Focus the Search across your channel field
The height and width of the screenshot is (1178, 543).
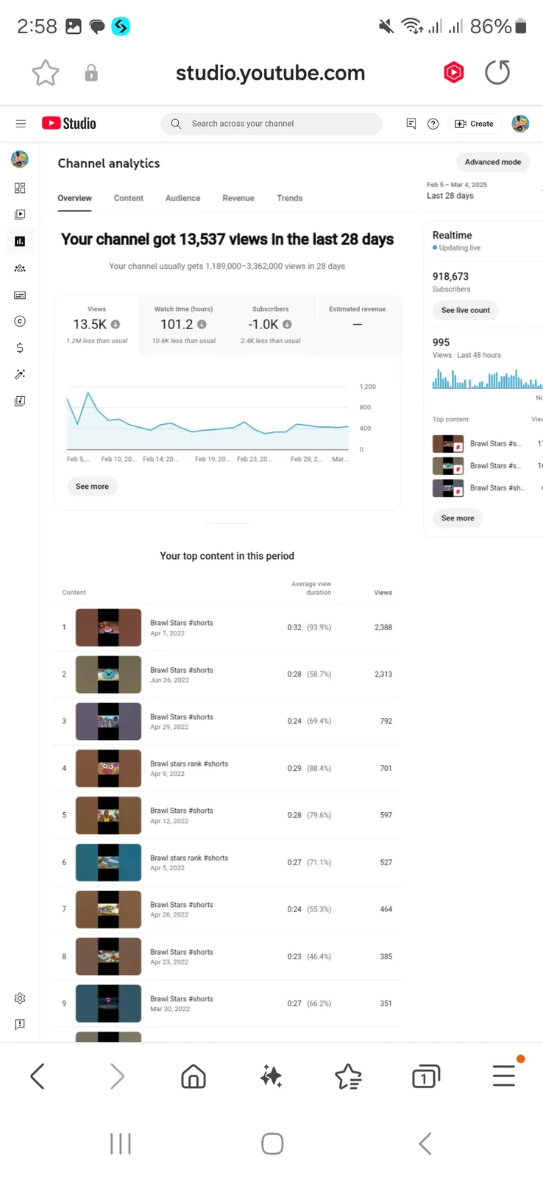(x=271, y=124)
